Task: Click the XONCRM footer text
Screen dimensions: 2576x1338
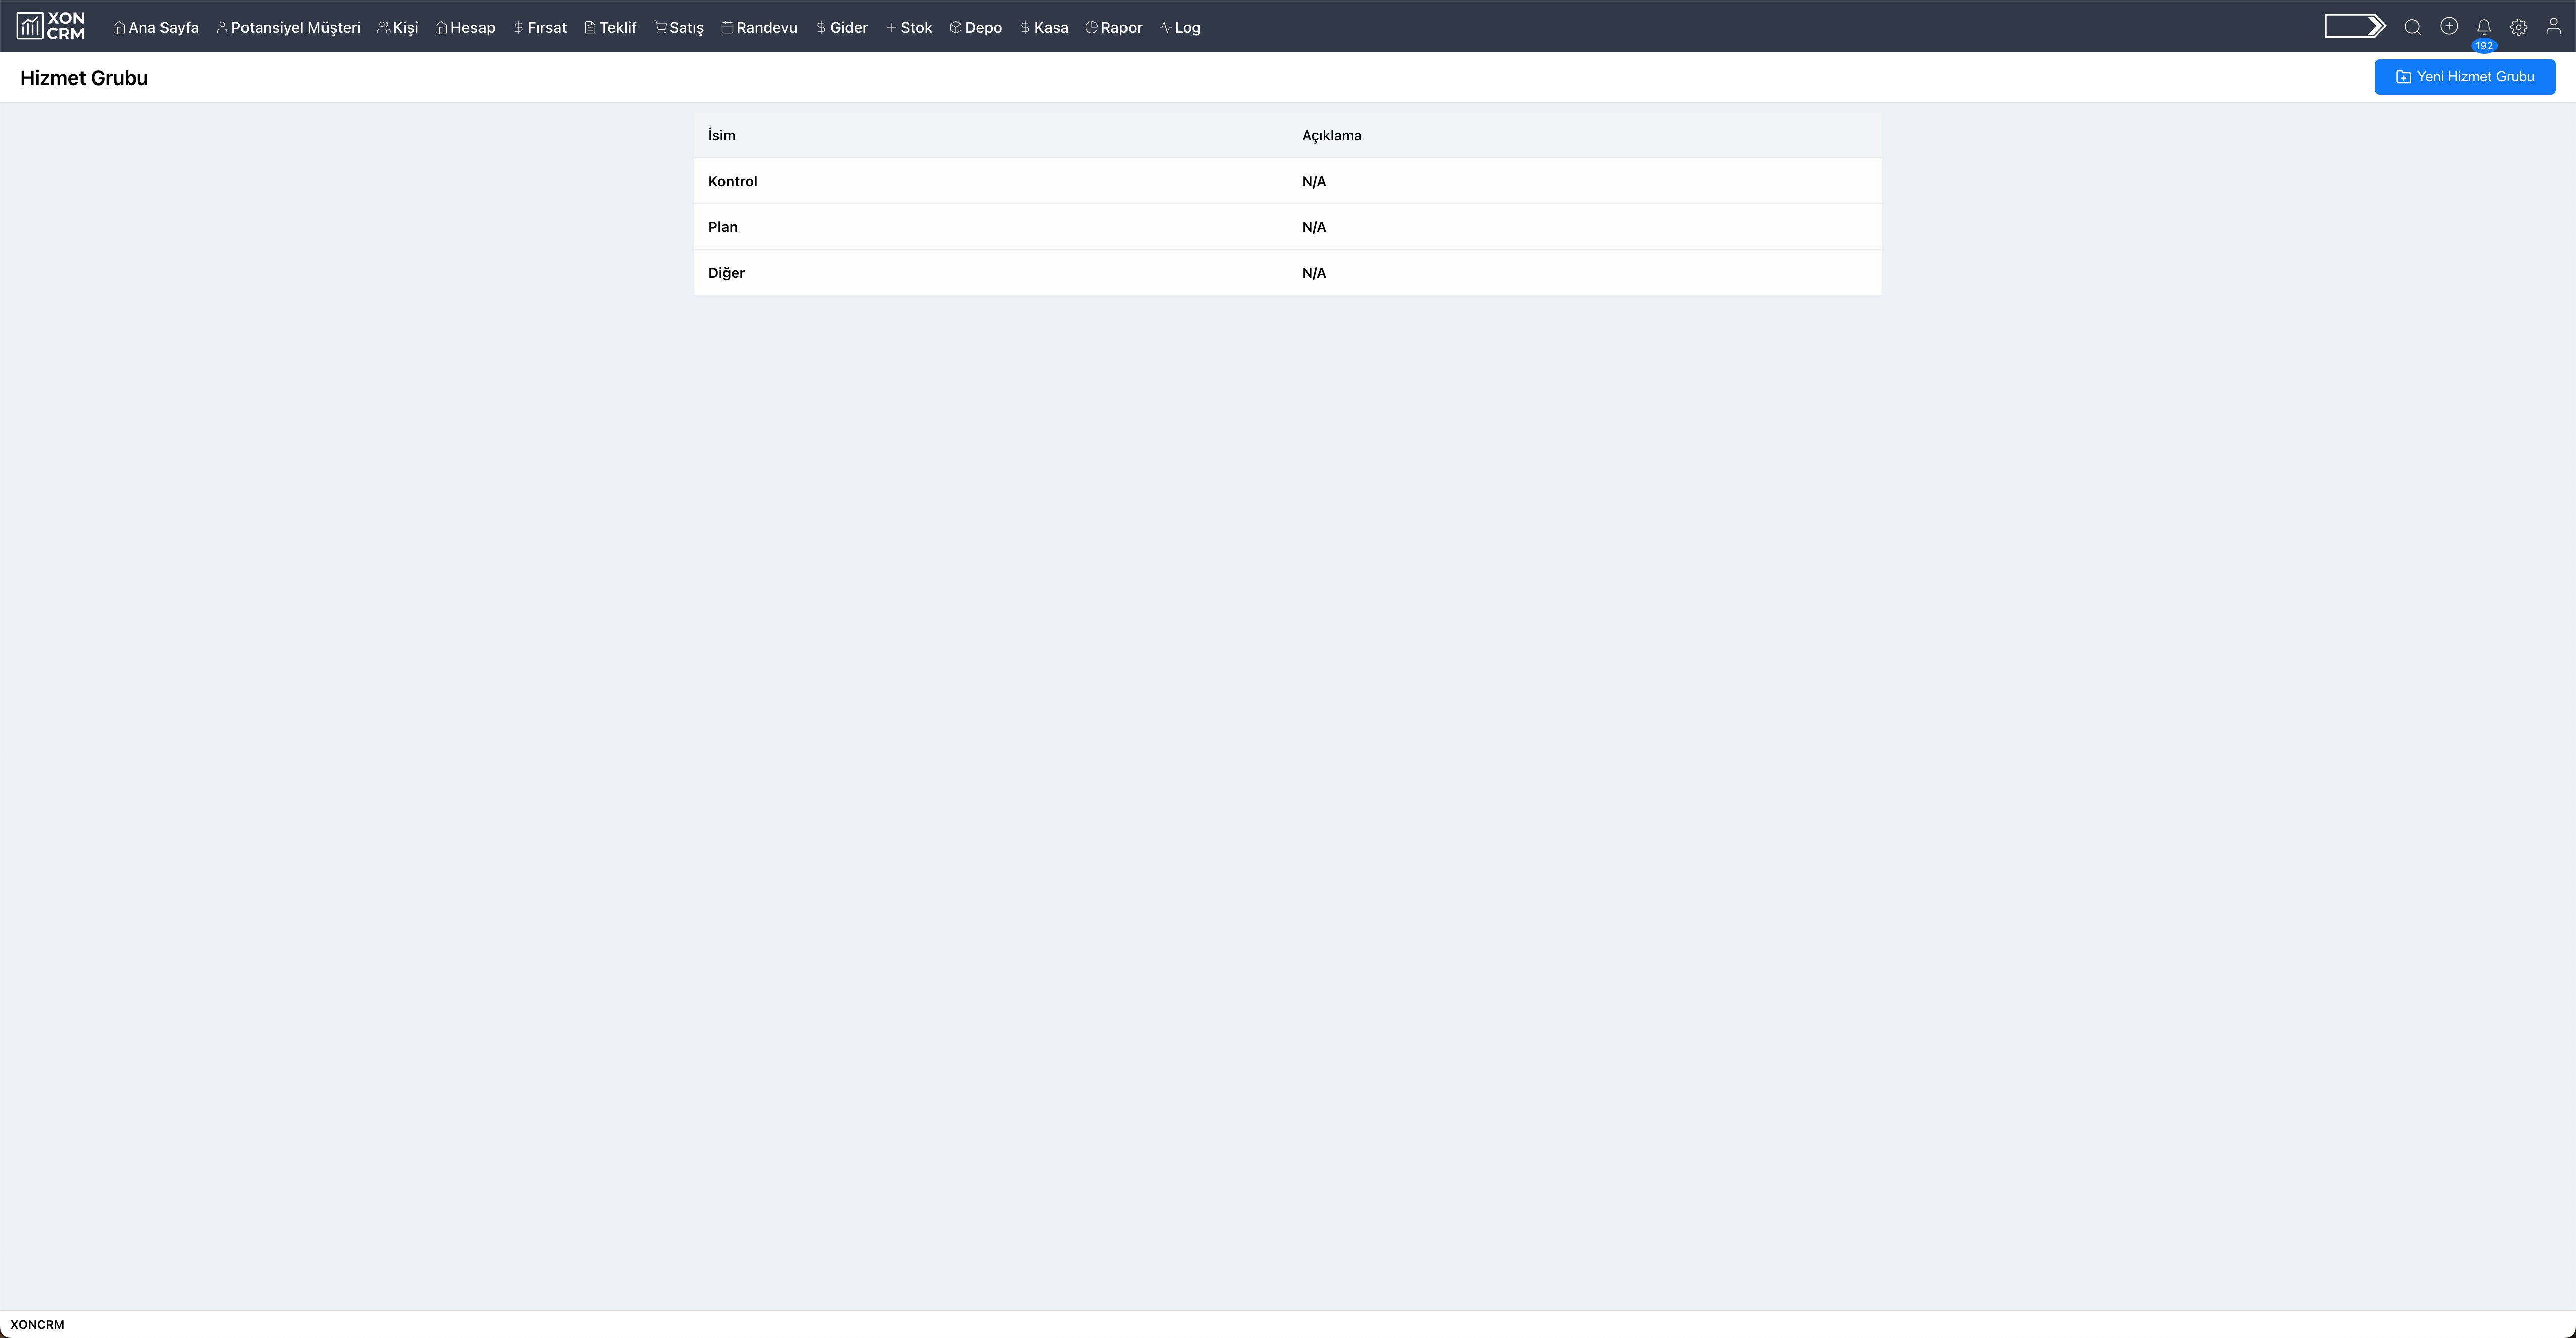Action: (x=37, y=1324)
